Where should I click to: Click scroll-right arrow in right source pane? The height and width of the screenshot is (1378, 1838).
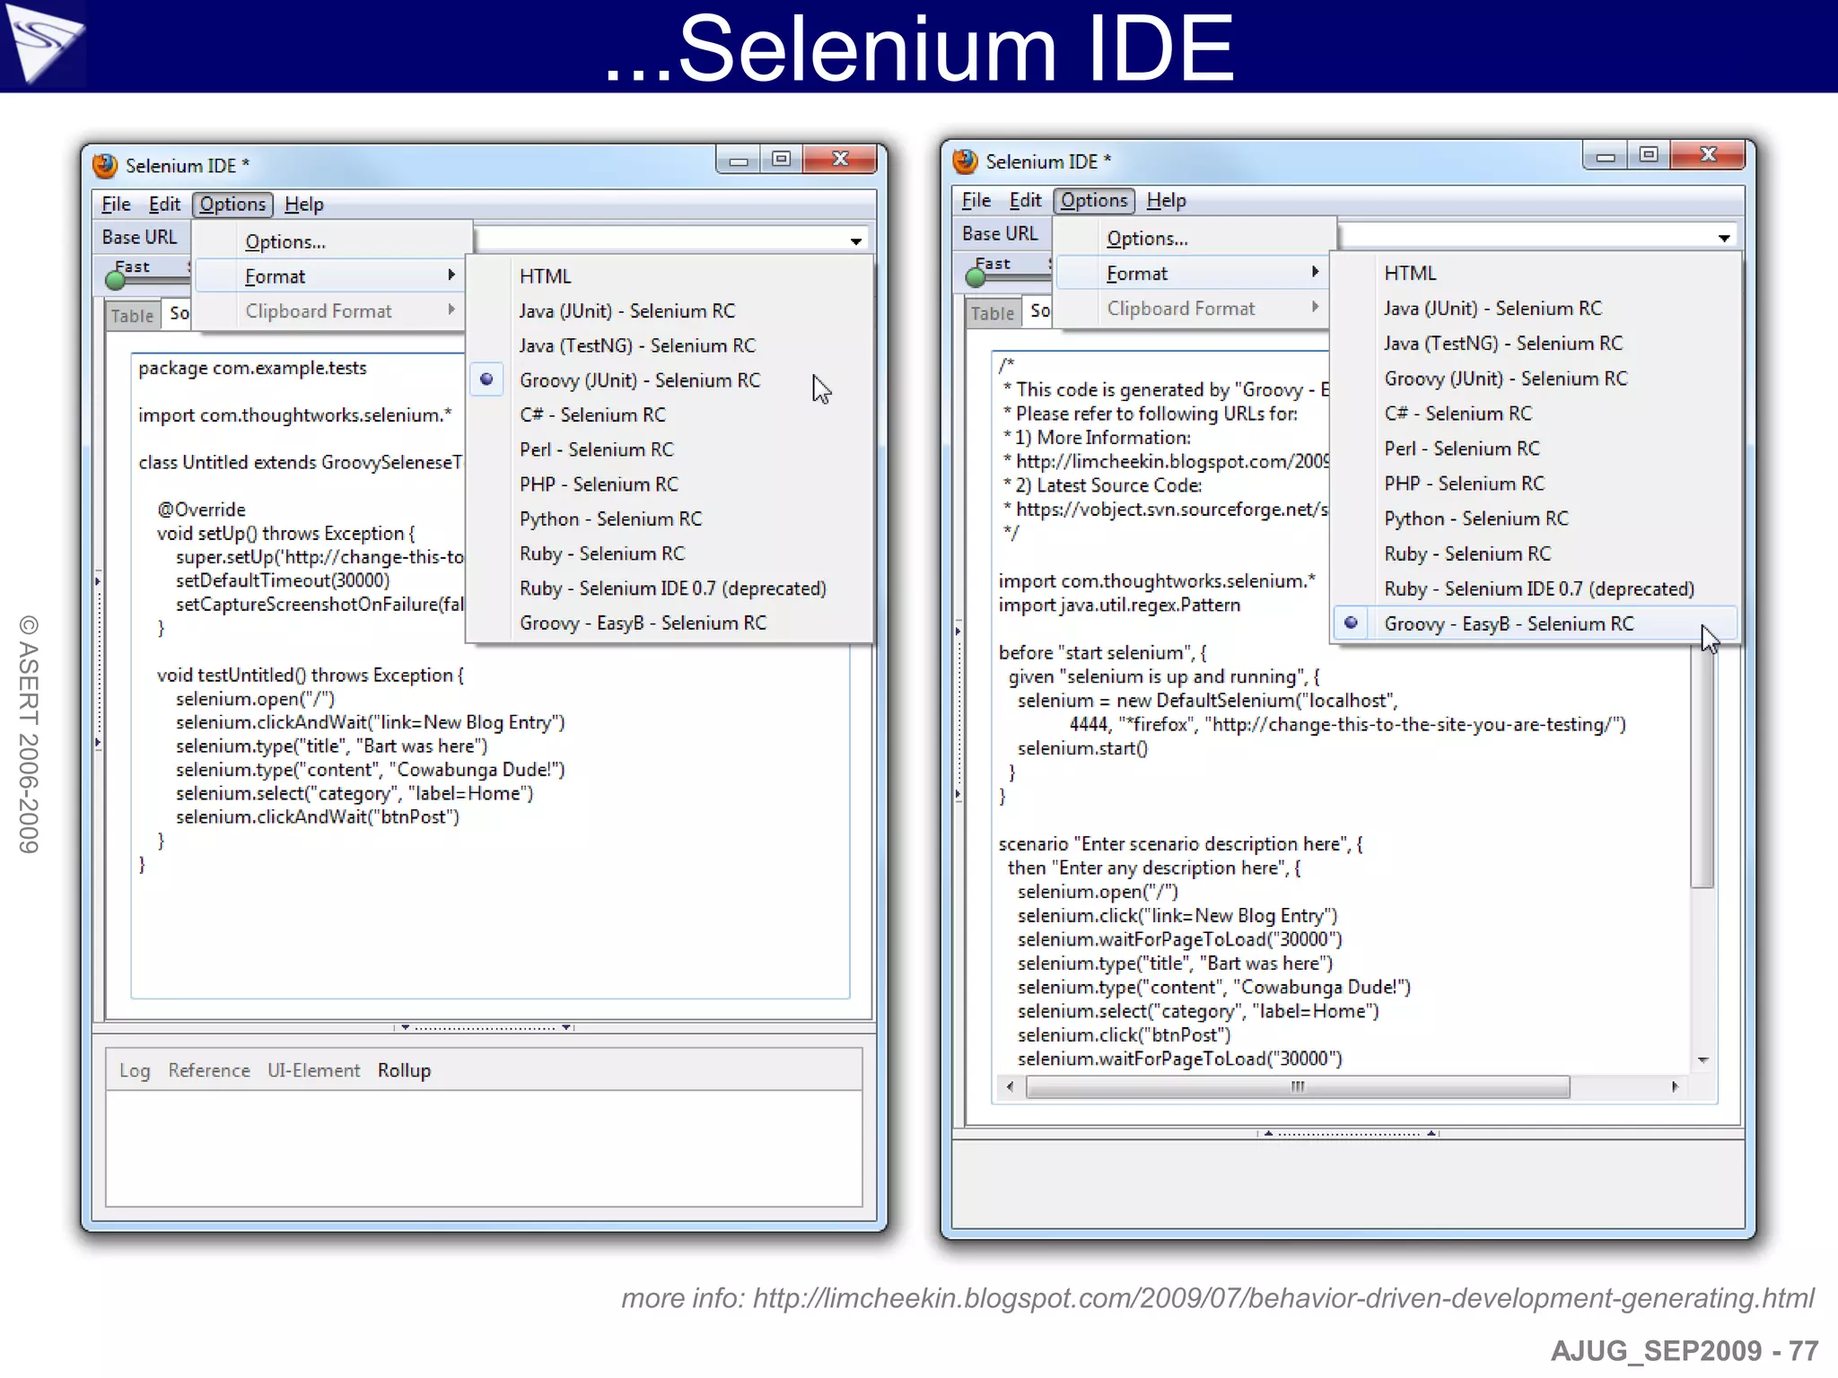click(1675, 1086)
